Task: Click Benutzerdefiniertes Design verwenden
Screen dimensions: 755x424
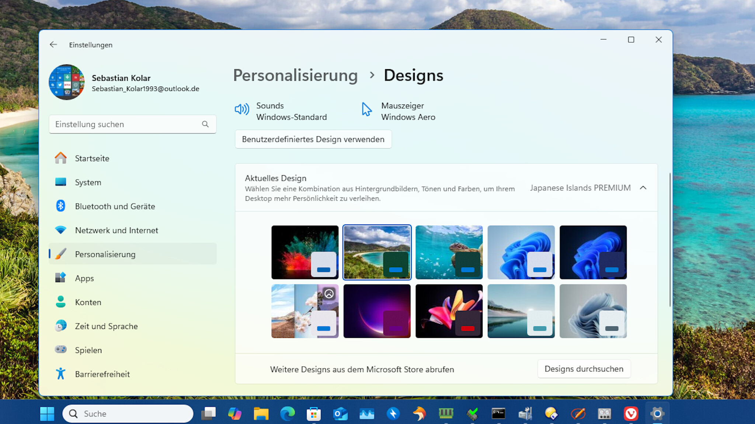Action: click(313, 139)
